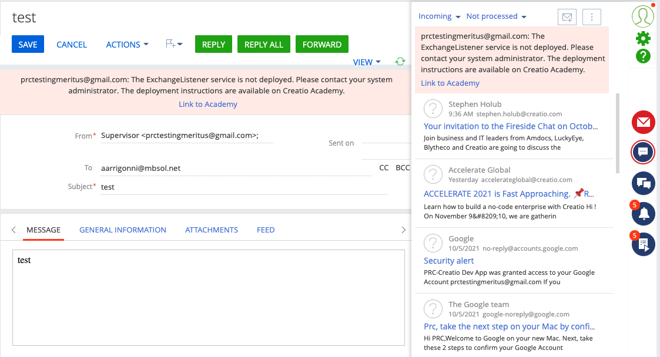Image resolution: width=660 pixels, height=357 pixels.
Task: Click Google sender avatar icon
Action: point(433,243)
